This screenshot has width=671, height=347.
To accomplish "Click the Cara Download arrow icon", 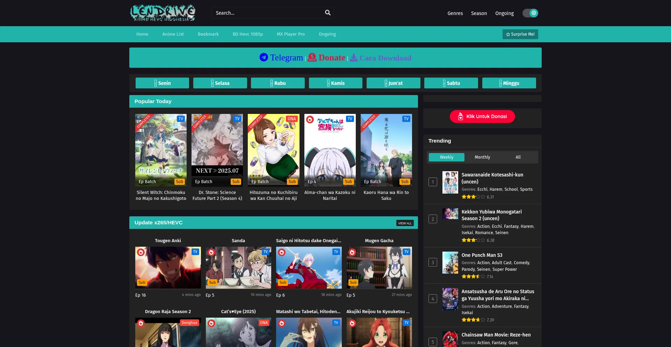I will 354,58.
